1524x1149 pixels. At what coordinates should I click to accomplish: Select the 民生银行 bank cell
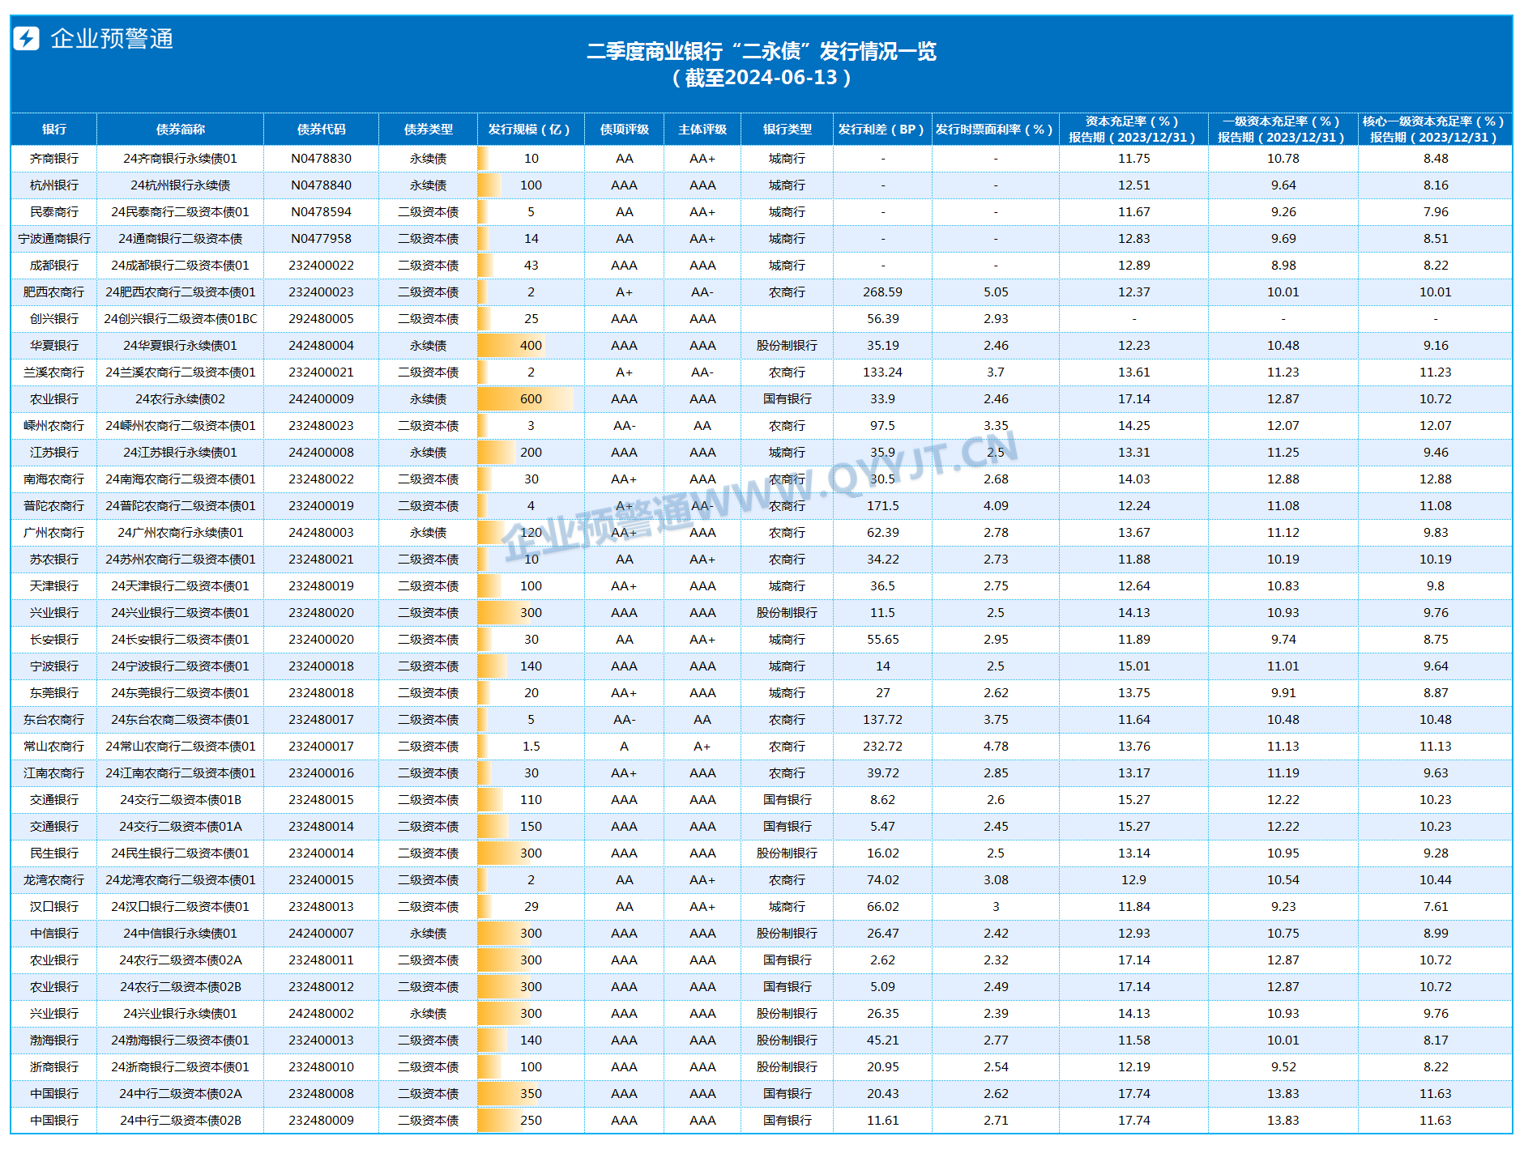click(x=54, y=853)
